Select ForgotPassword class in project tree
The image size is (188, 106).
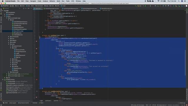pos(21,52)
